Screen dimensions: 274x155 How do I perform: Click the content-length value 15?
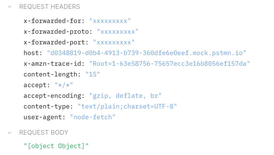(93, 74)
